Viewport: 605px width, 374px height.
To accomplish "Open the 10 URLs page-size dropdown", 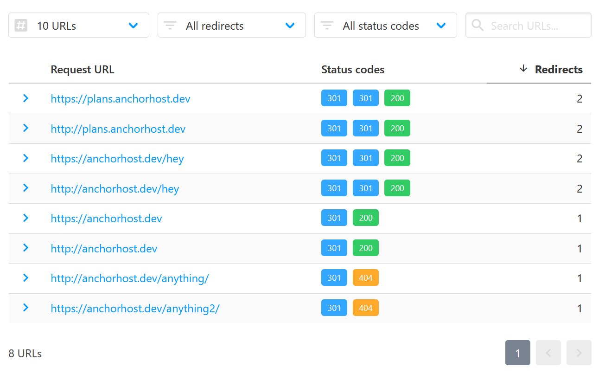I will 79,25.
